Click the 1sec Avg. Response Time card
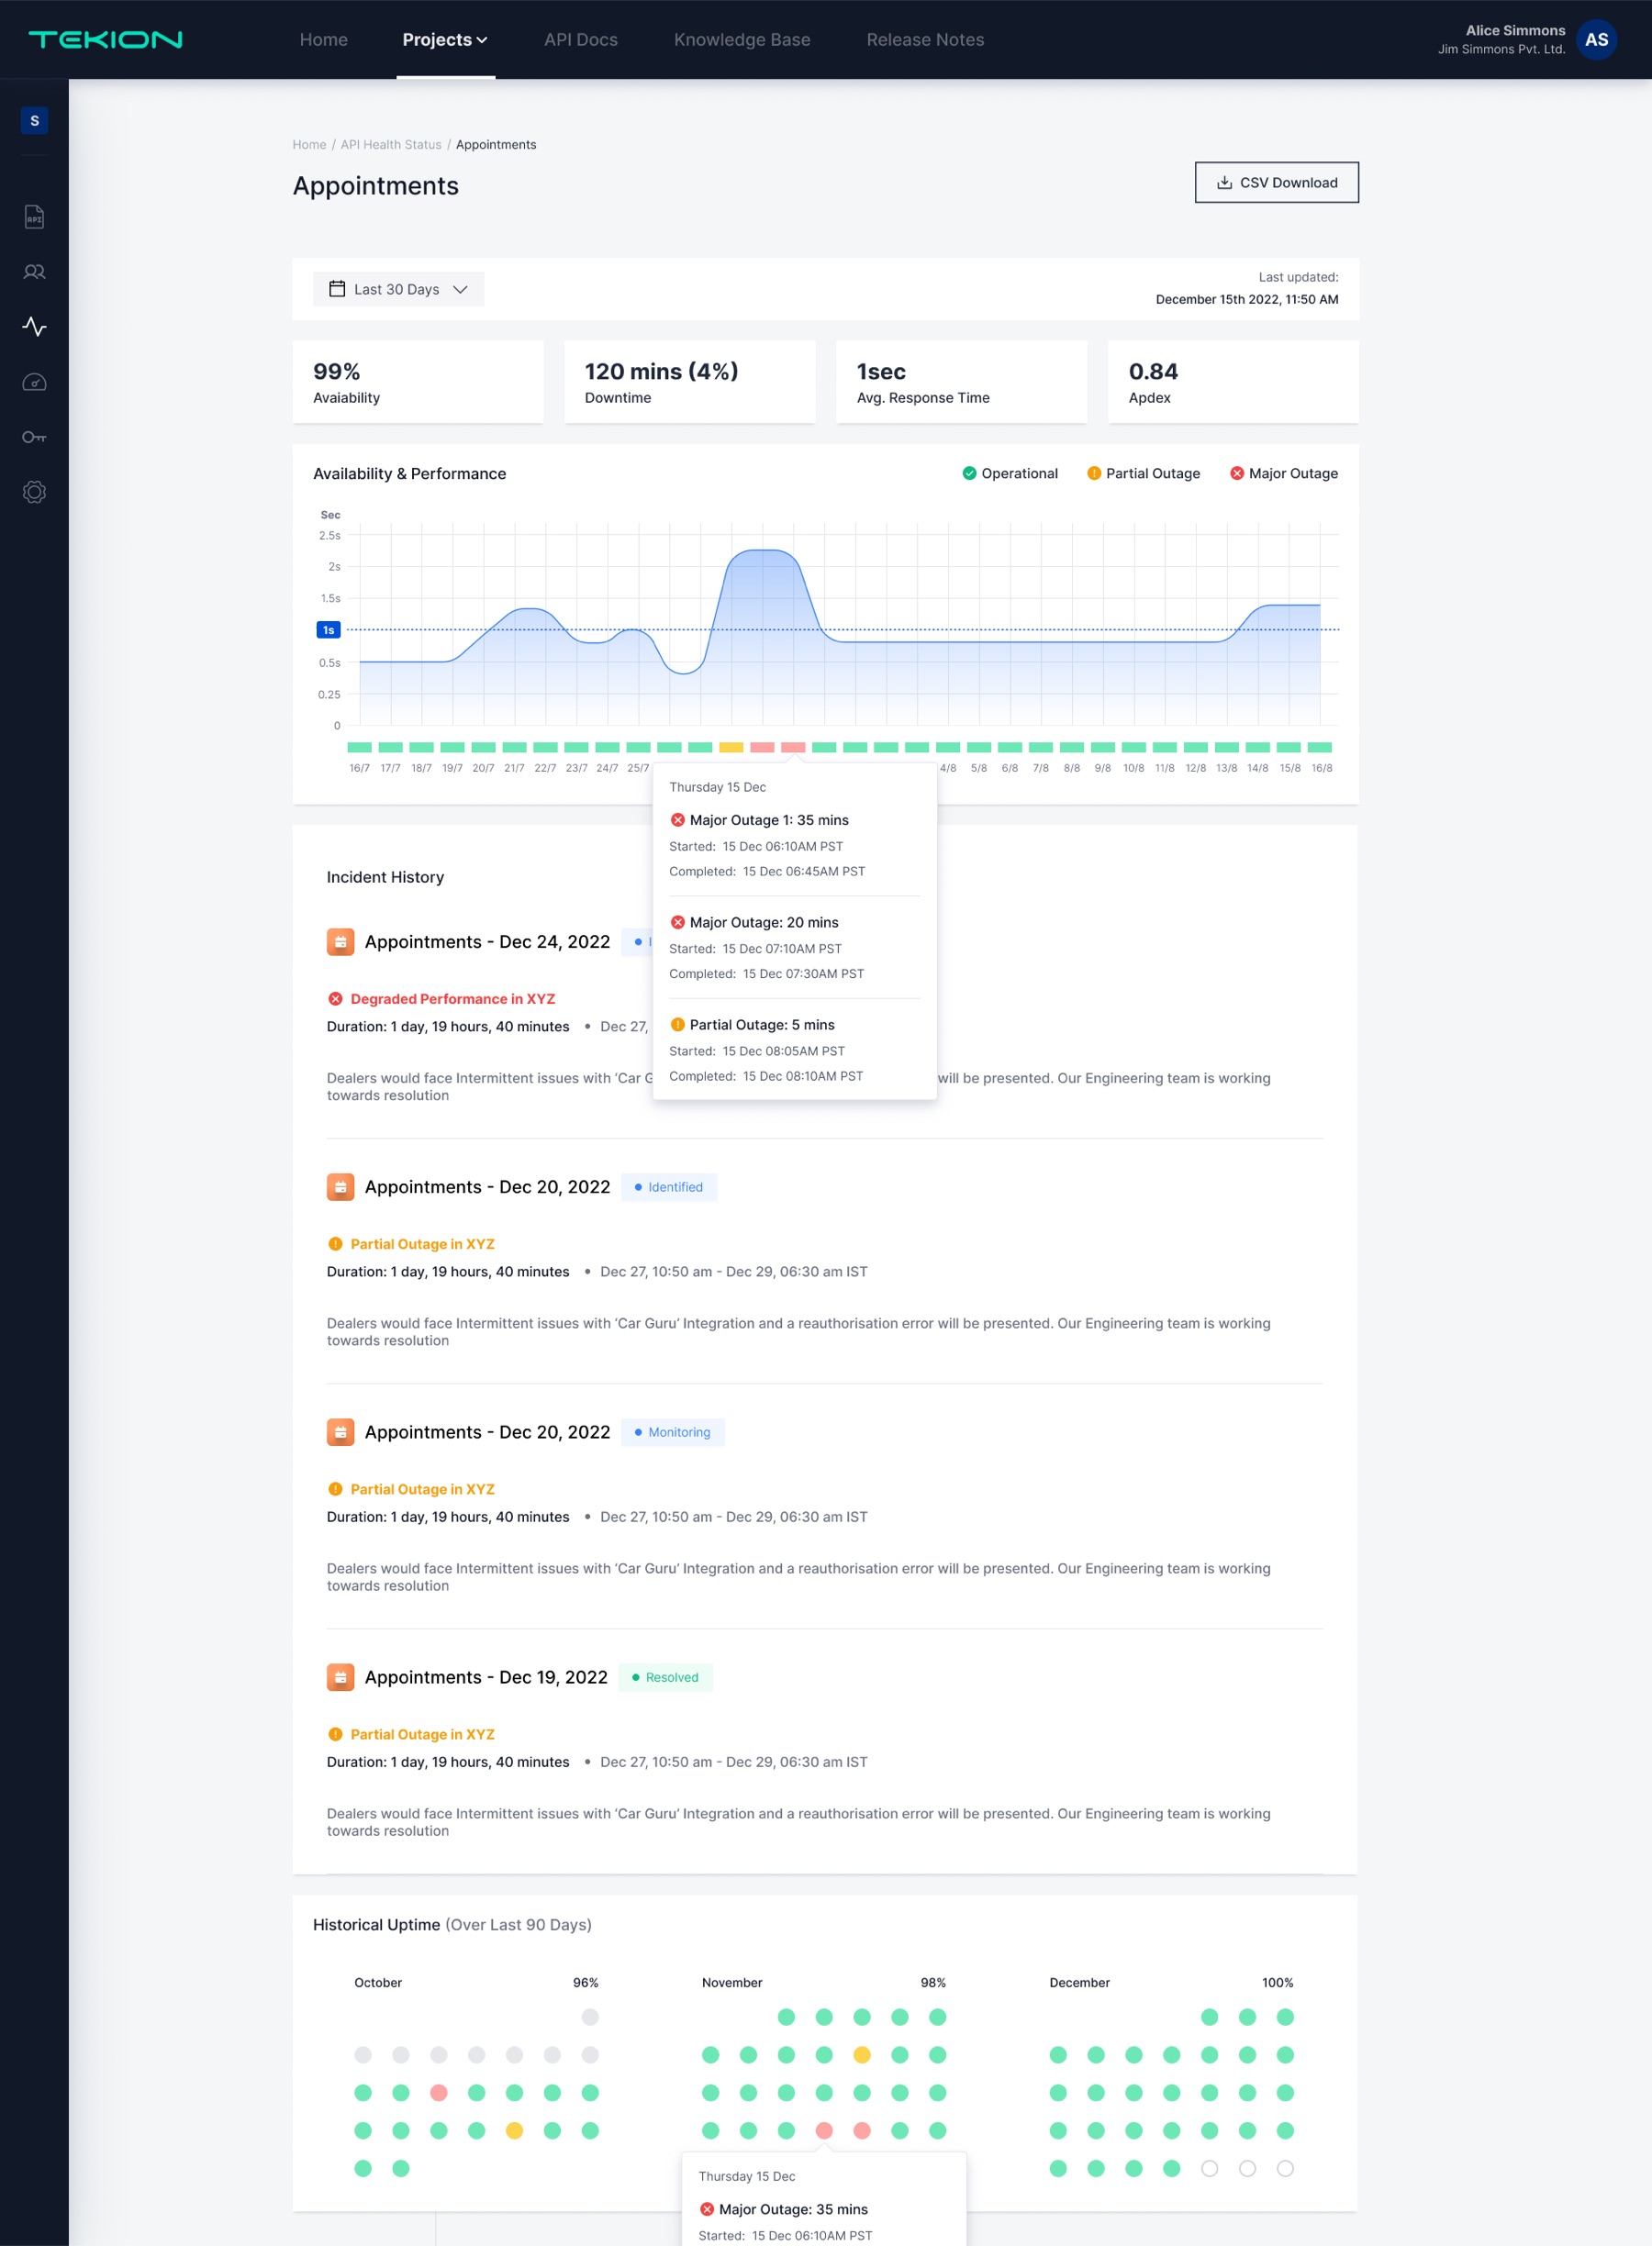The width and height of the screenshot is (1652, 2246). (962, 382)
